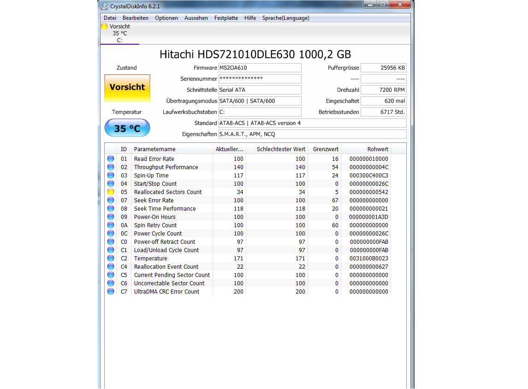The height and width of the screenshot is (389, 528).
Task: Minimize the CrystalDiskInfo window
Action: tap(370, 4)
